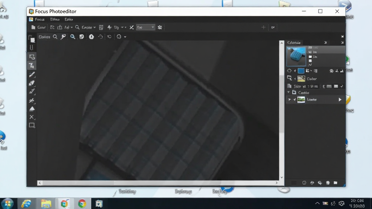This screenshot has height=209, width=372.
Task: Toggle visibility marker on Loure row
Action: pos(295,100)
